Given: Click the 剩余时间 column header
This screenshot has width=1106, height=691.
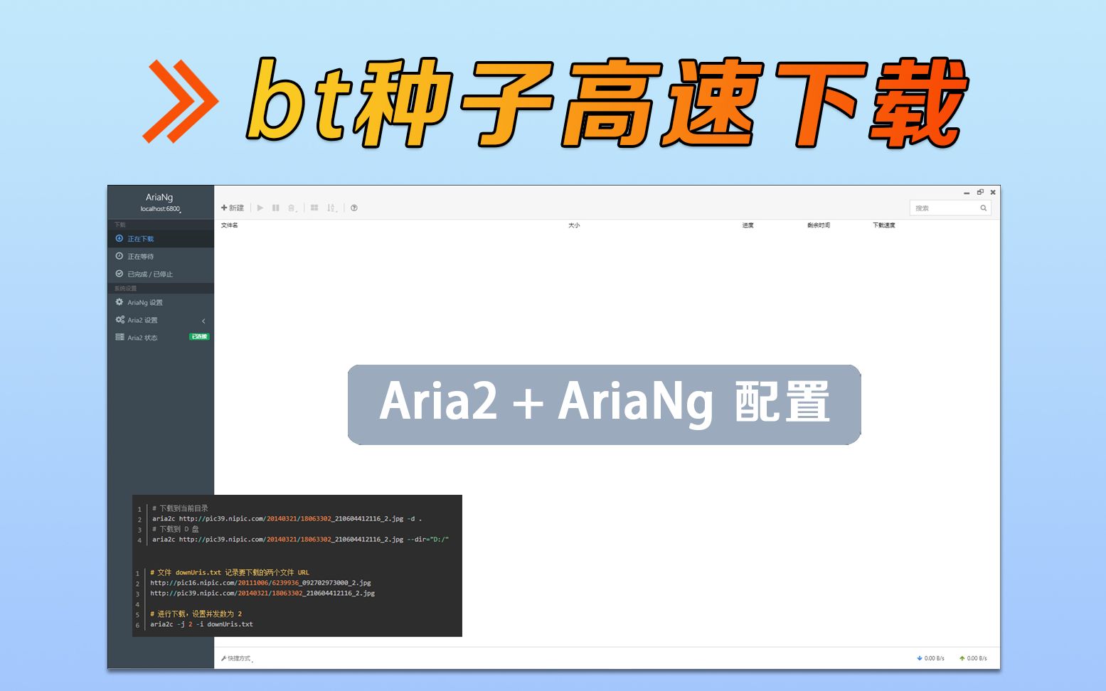Looking at the screenshot, I should click(819, 225).
